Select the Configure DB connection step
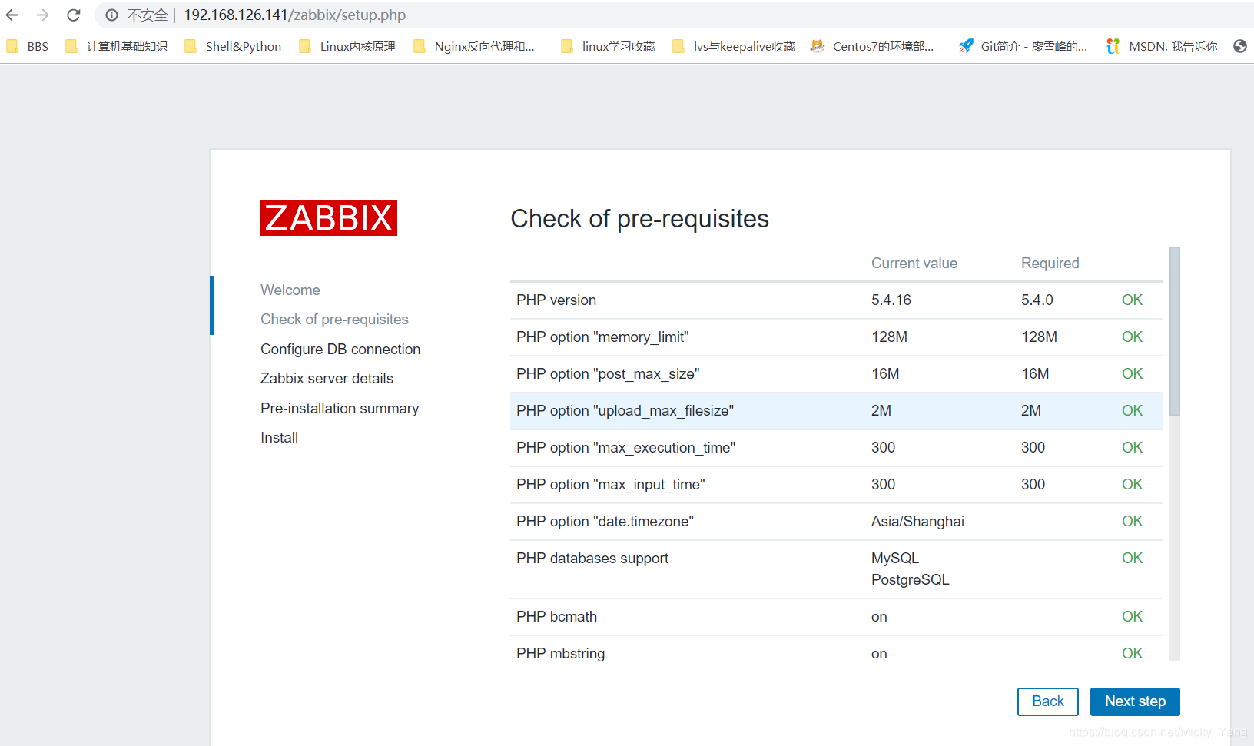The height and width of the screenshot is (746, 1254). [340, 349]
